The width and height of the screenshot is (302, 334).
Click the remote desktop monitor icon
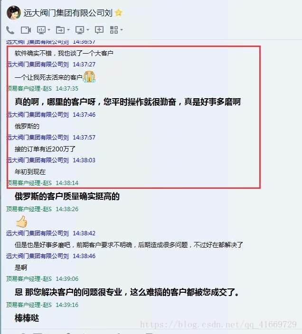point(80,30)
